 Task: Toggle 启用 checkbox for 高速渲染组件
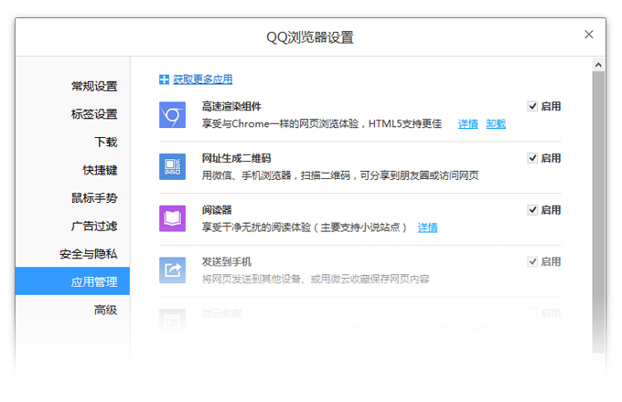pos(532,106)
